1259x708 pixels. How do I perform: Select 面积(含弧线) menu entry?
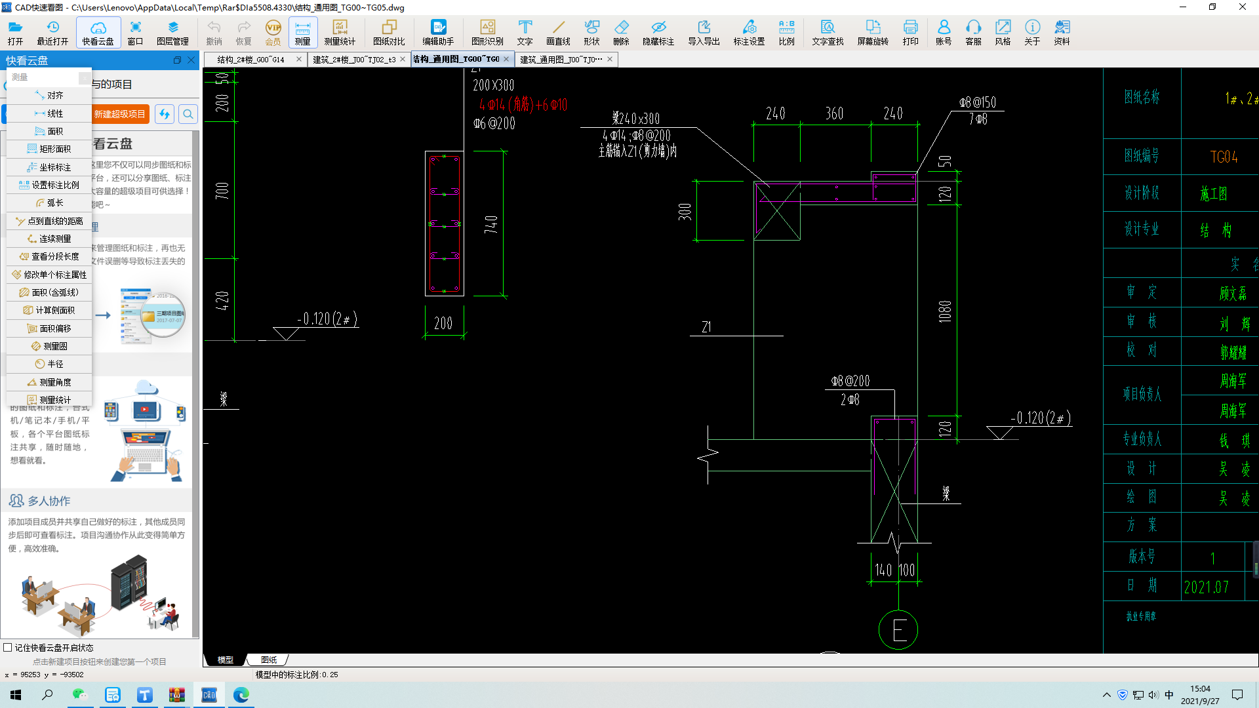(49, 292)
